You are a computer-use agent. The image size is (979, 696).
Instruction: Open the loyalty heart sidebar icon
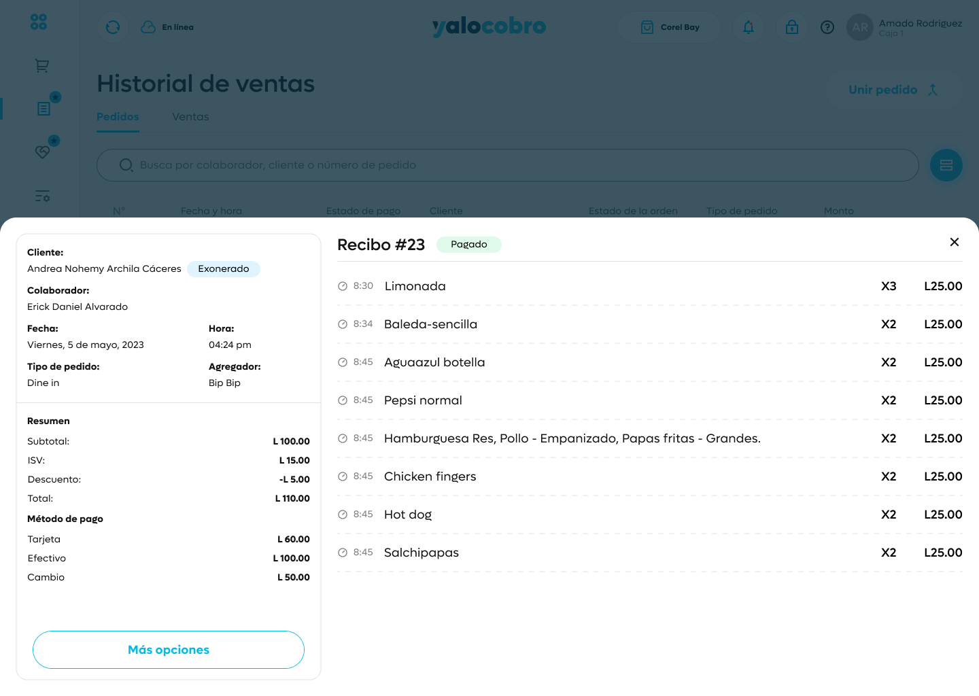click(x=42, y=152)
